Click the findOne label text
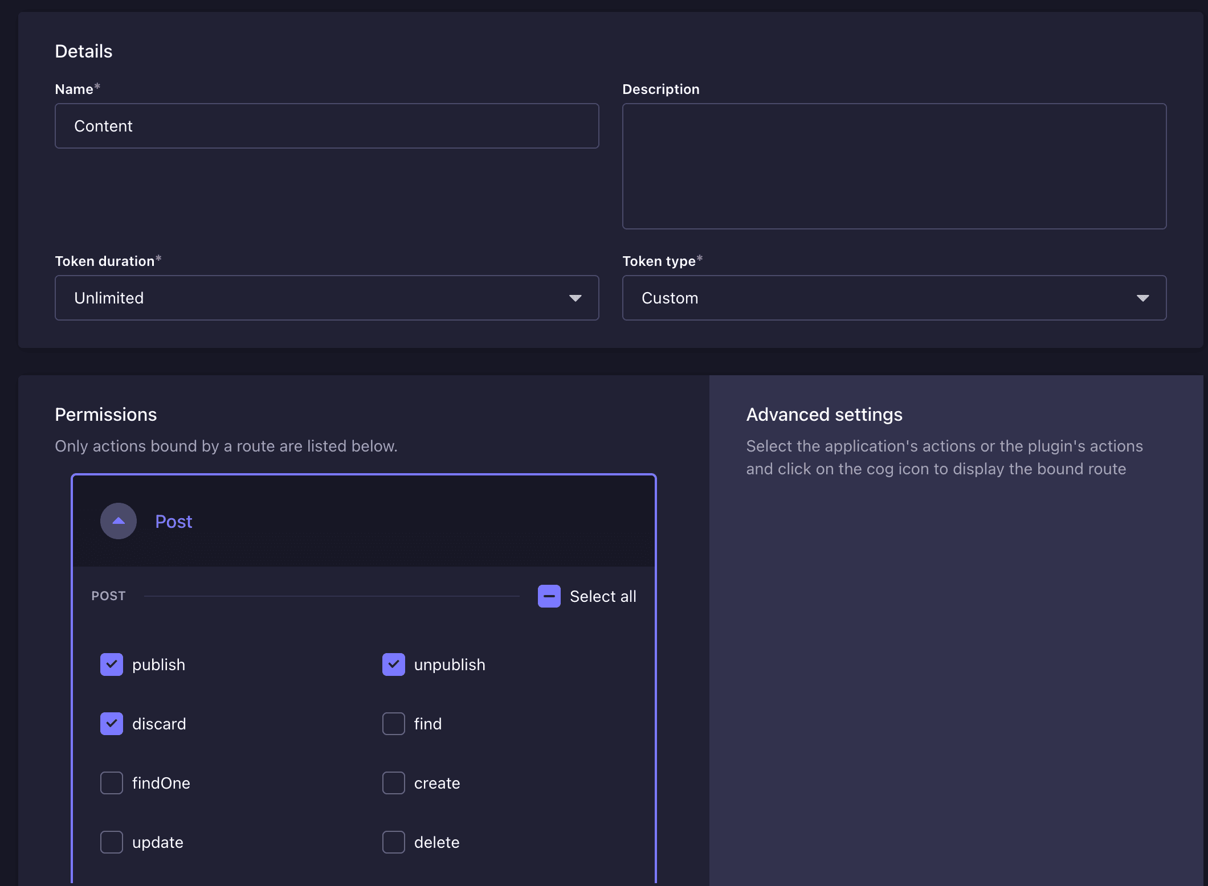 (x=161, y=783)
